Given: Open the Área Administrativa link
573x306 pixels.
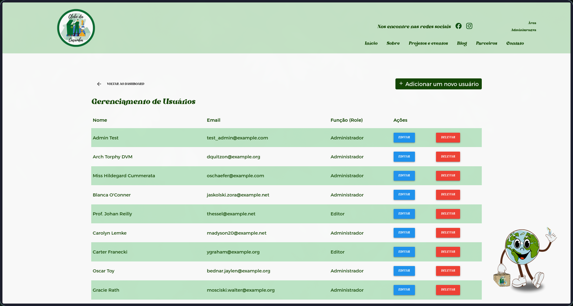Looking at the screenshot, I should point(524,26).
